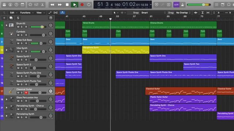Screen dimensions: 234x131
Task: Open the Command-click tool menu
Action: click(x=123, y=13)
